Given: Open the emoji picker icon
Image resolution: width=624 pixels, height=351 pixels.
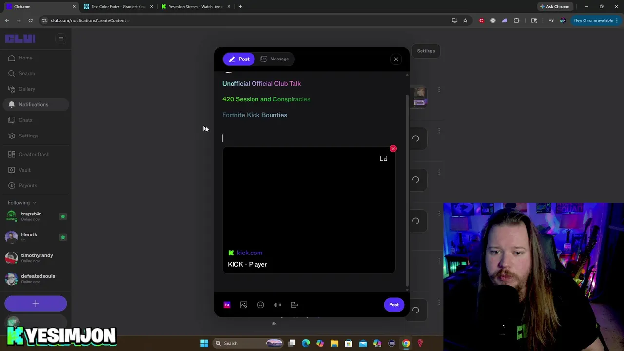Looking at the screenshot, I should (261, 305).
